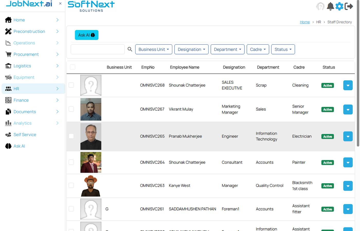Click the Ask AI button
This screenshot has width=360, height=231.
click(x=86, y=35)
